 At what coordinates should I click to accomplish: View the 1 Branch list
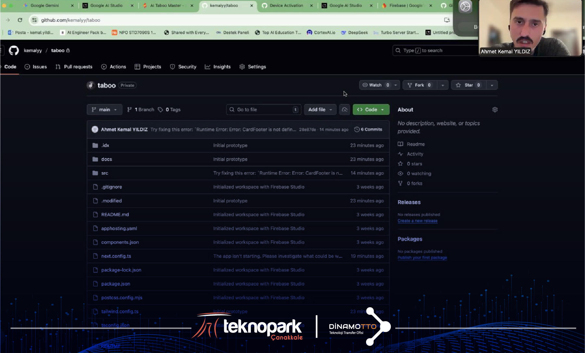point(141,110)
